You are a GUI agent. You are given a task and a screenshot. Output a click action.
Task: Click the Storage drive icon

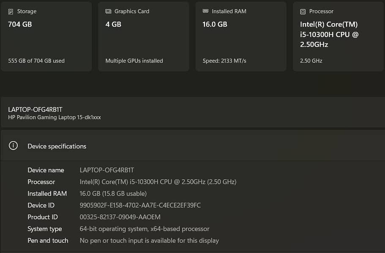tap(11, 11)
